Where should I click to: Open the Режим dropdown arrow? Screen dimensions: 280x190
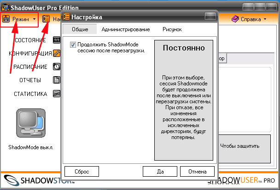pyautogui.click(x=34, y=19)
